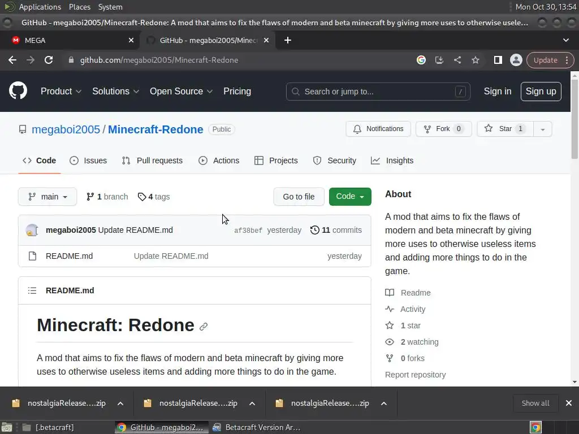This screenshot has height=434, width=579.
Task: Click Show all downloads
Action: pos(535,403)
